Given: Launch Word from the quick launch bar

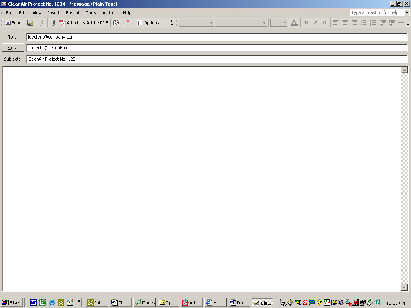Looking at the screenshot, I should click(x=33, y=303).
